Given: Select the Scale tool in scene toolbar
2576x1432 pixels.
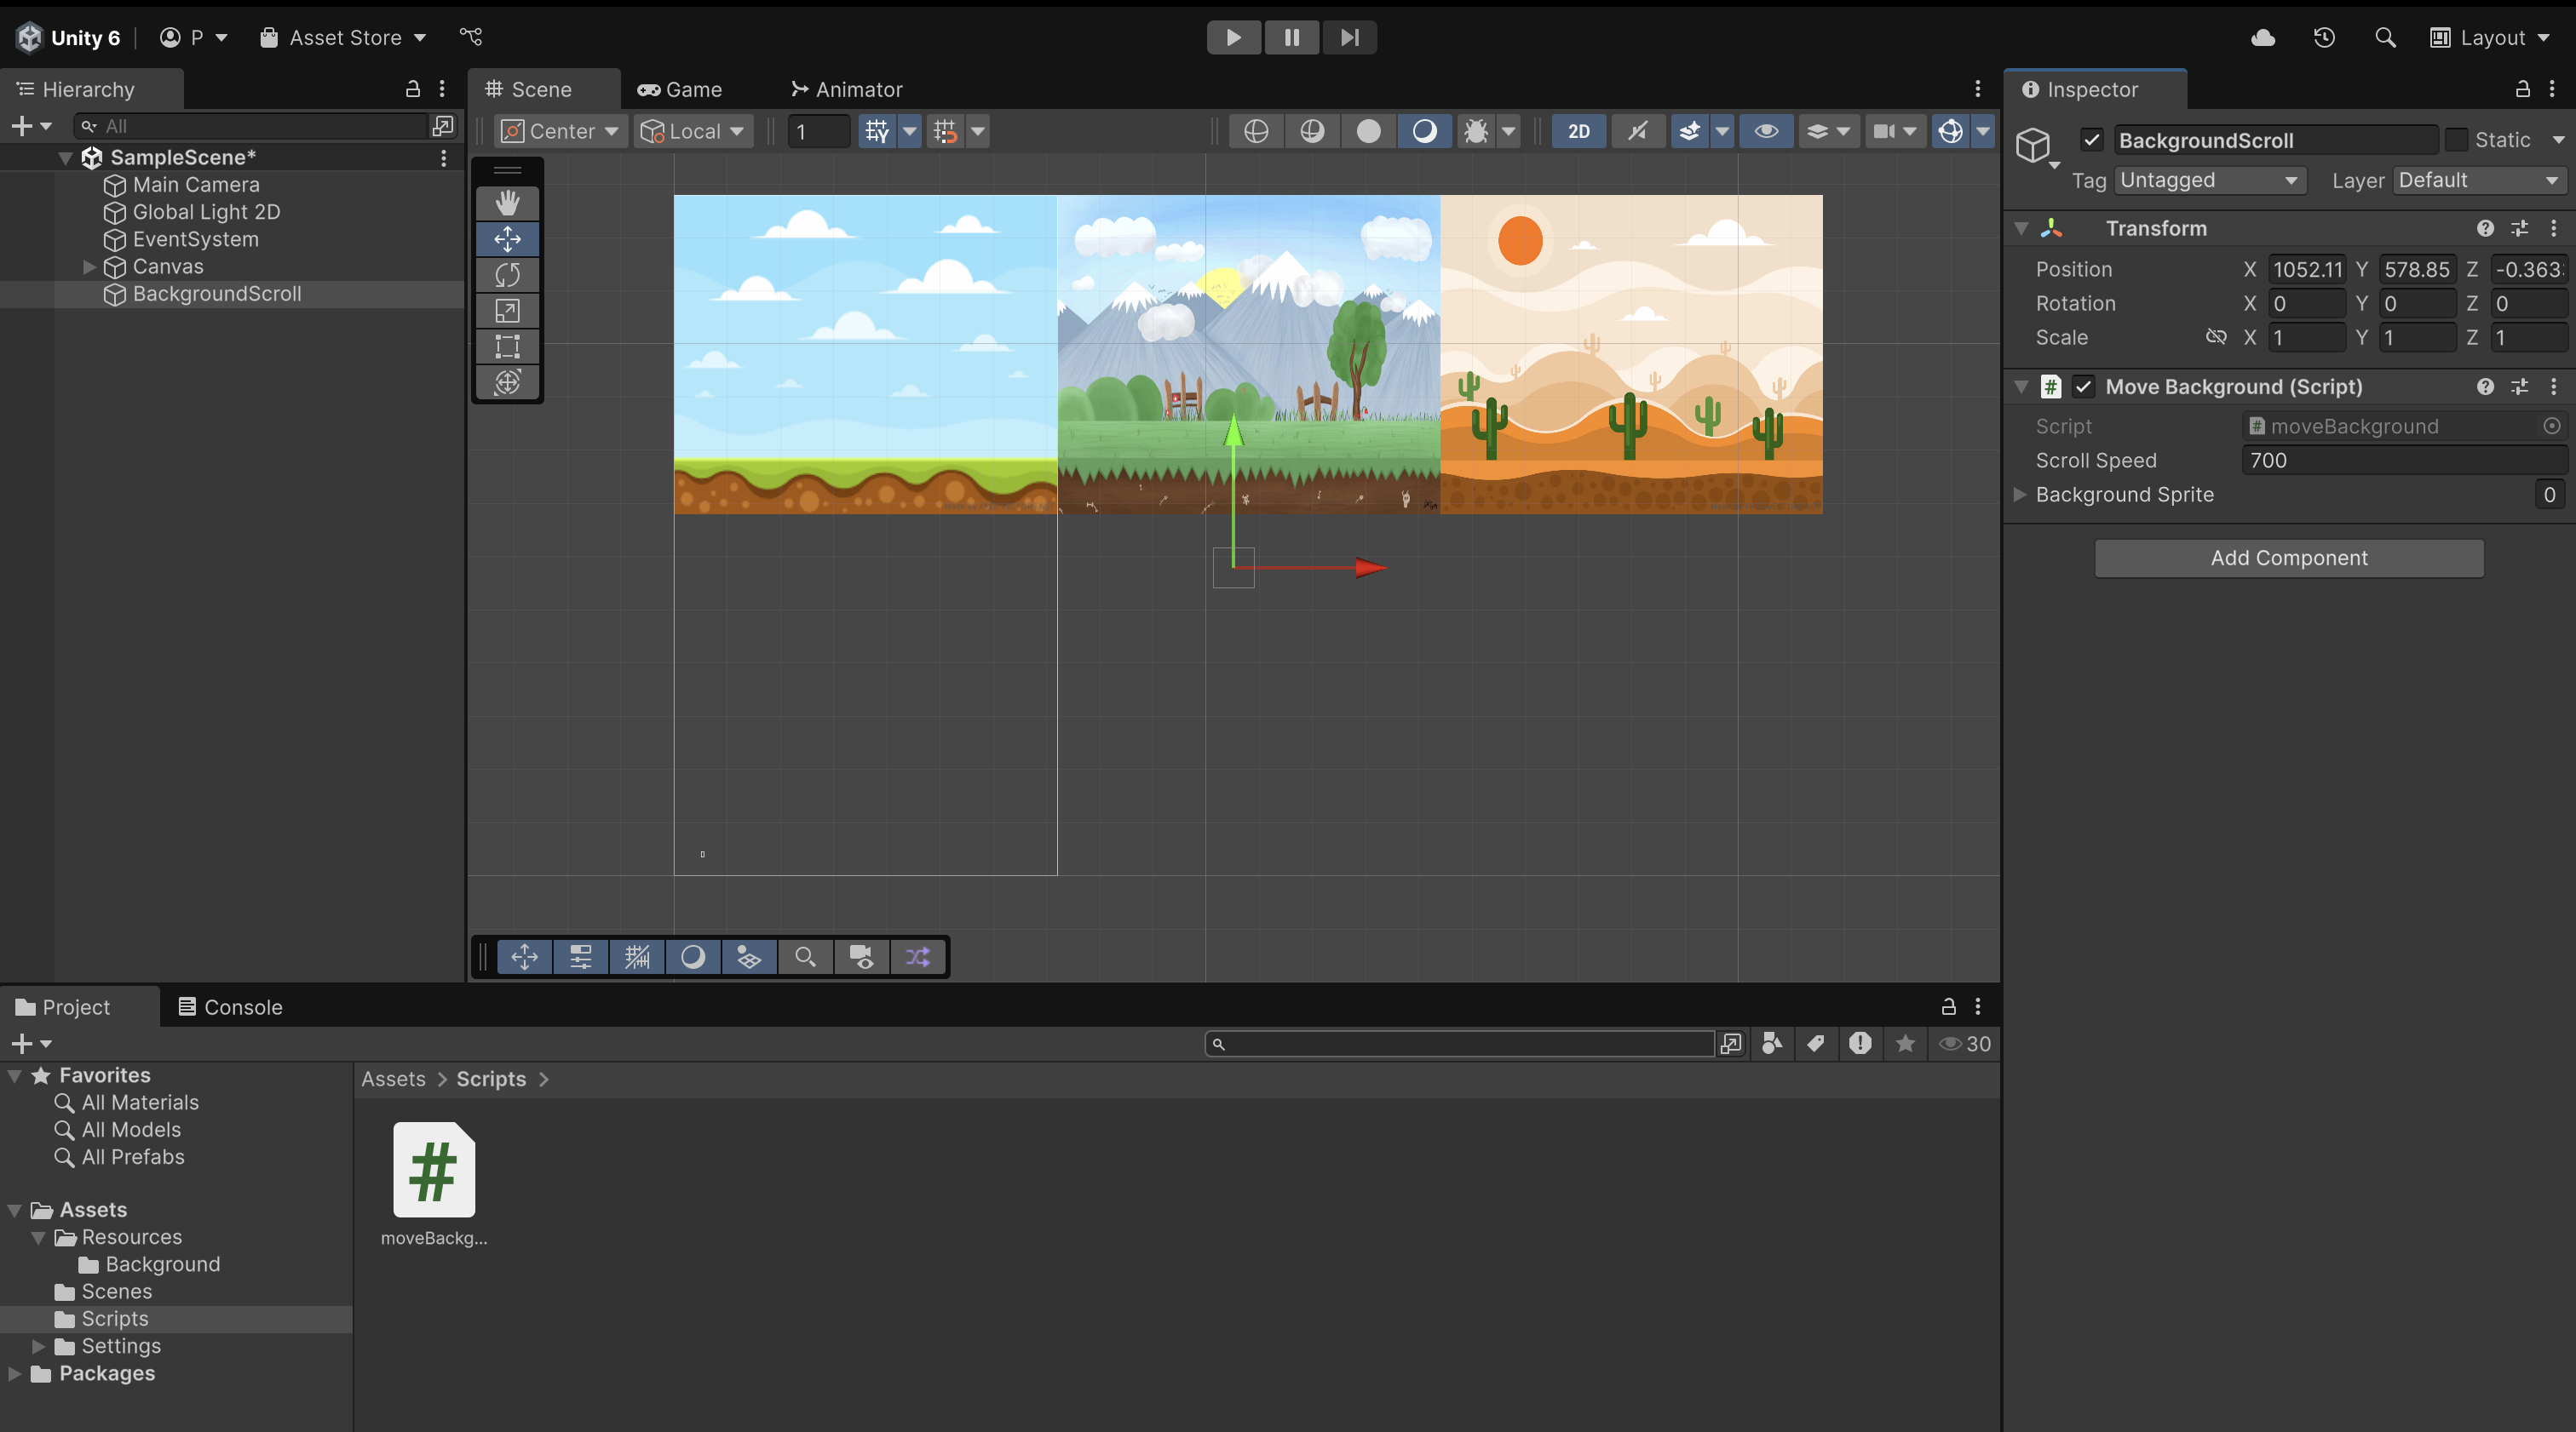Looking at the screenshot, I should tap(507, 311).
